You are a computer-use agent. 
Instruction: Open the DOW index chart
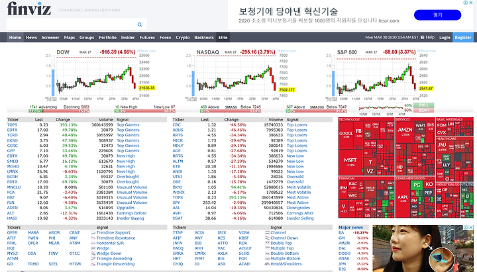(x=101, y=75)
